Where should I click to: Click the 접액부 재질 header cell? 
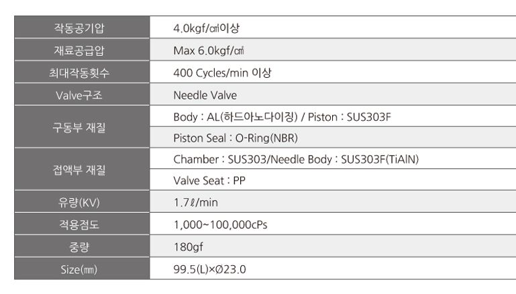tap(82, 169)
